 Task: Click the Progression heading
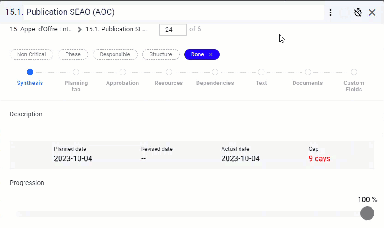27,183
